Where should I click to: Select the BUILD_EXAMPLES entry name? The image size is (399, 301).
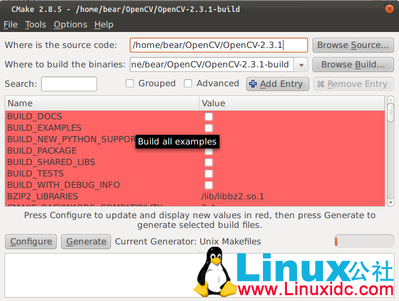(x=44, y=128)
